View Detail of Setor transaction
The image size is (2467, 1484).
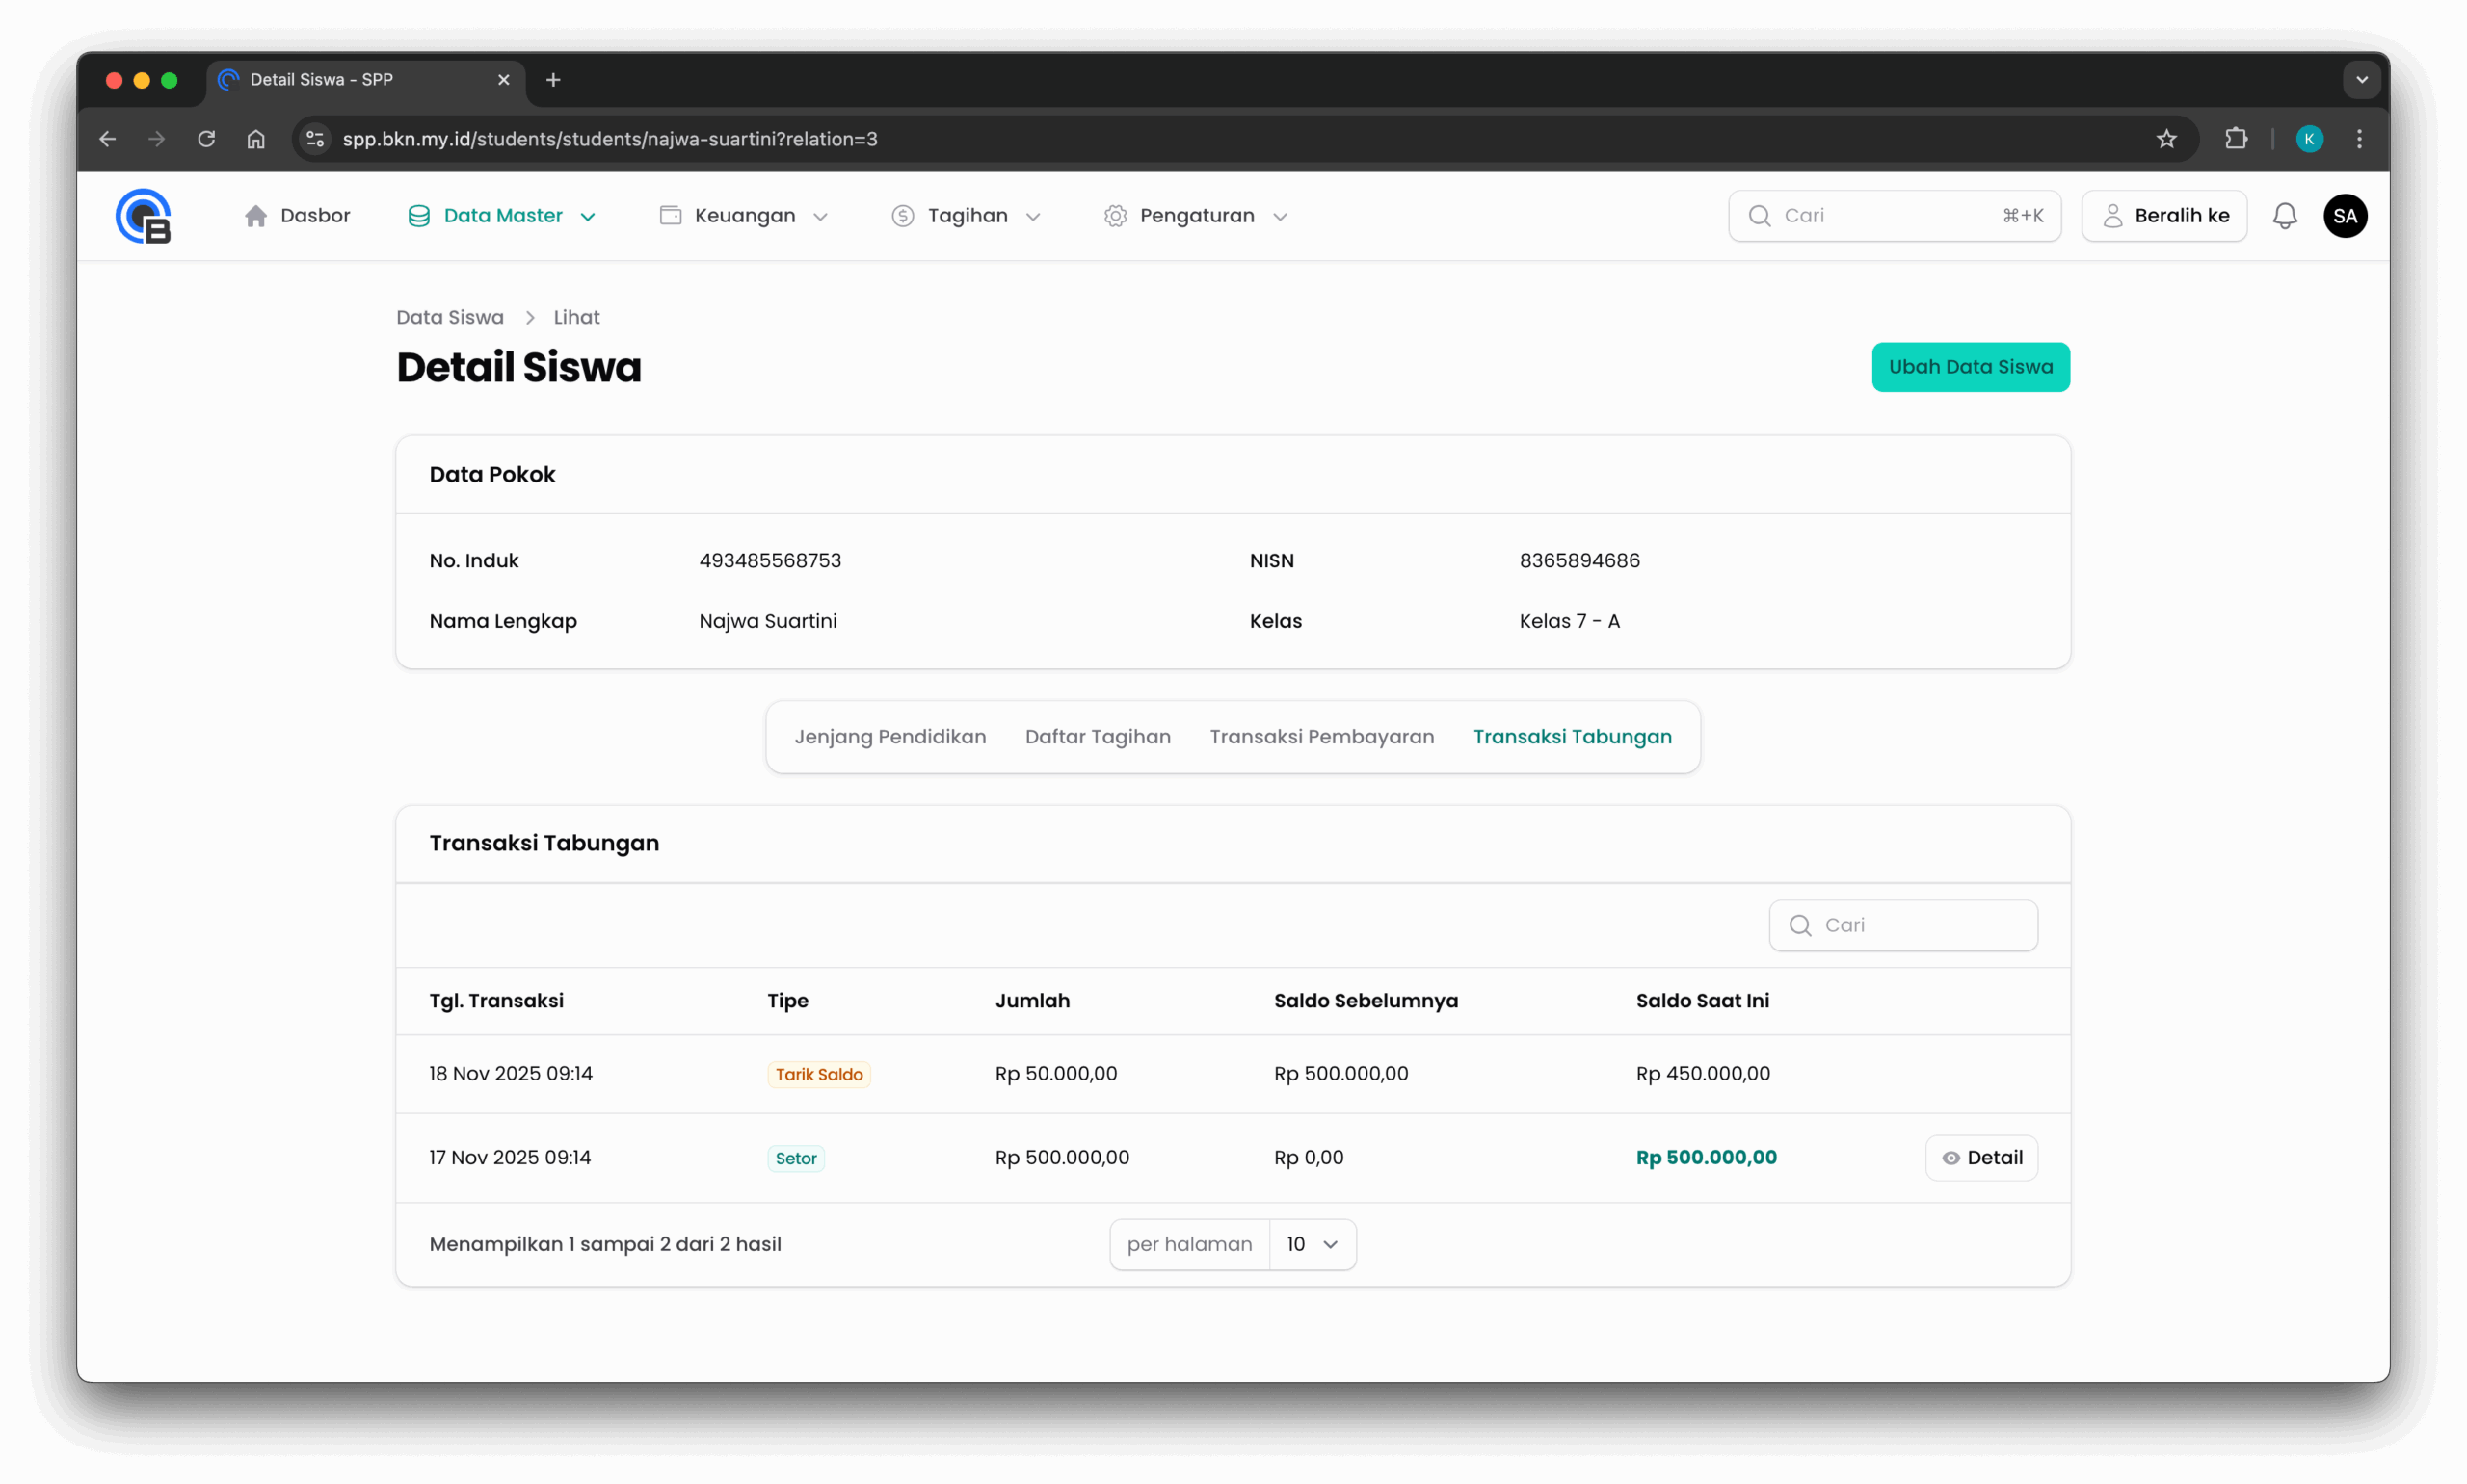(x=1980, y=1158)
